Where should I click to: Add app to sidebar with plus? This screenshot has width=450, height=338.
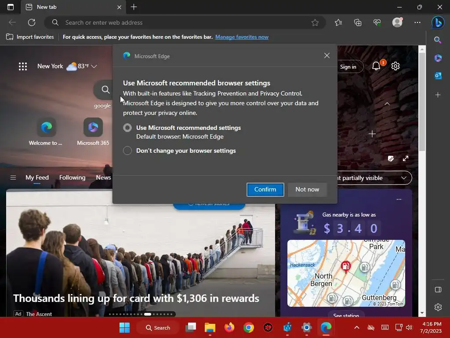pyautogui.click(x=438, y=95)
